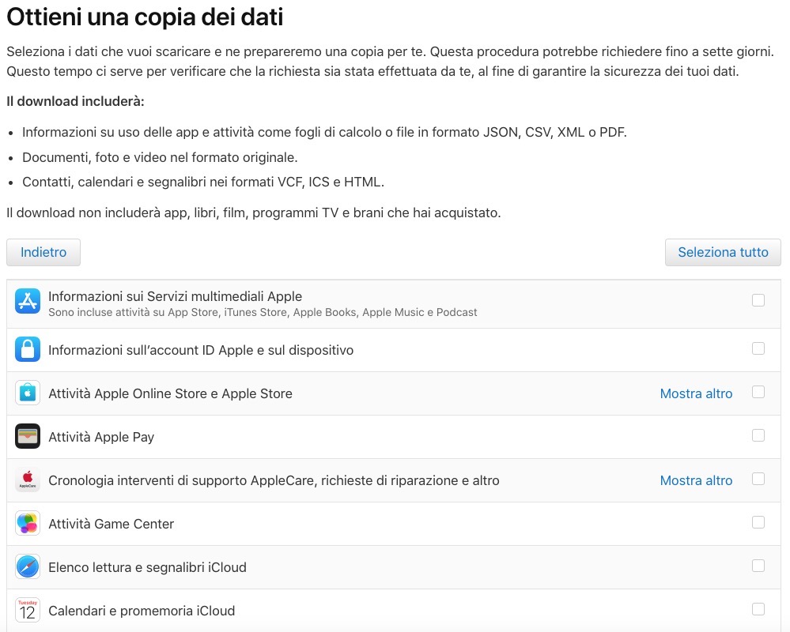Click the Calendar icon showing 12

click(28, 610)
